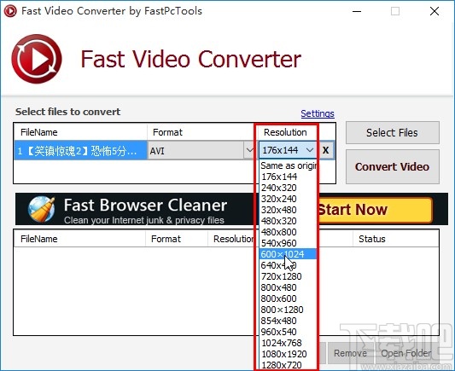The width and height of the screenshot is (455, 371).
Task: Click upper FileName column header
Action: 80,132
